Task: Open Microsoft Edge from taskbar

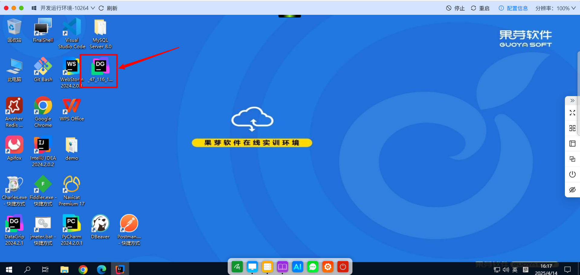Action: coord(101,269)
